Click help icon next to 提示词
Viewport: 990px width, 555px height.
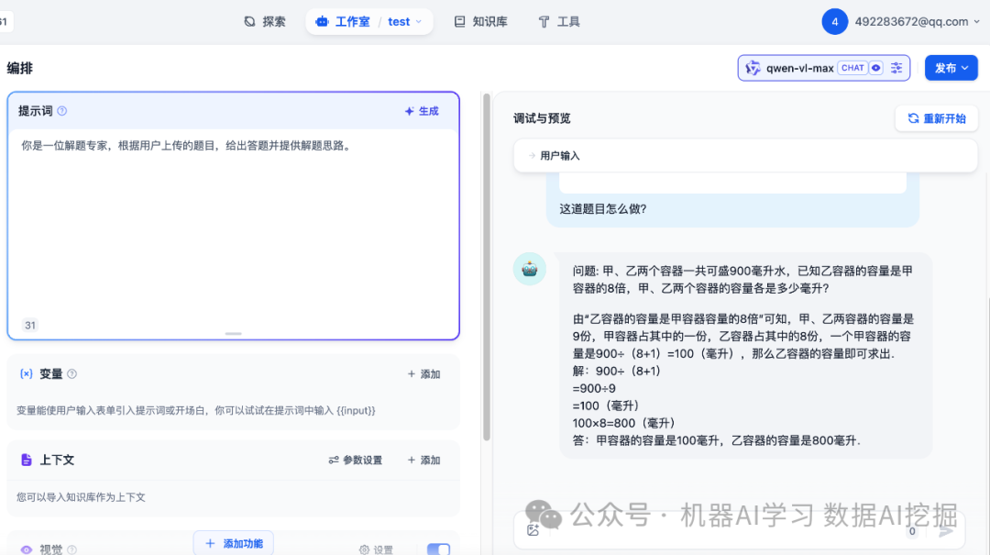click(x=62, y=111)
